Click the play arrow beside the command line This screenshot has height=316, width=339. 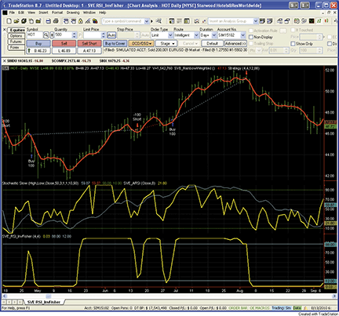click(x=152, y=21)
